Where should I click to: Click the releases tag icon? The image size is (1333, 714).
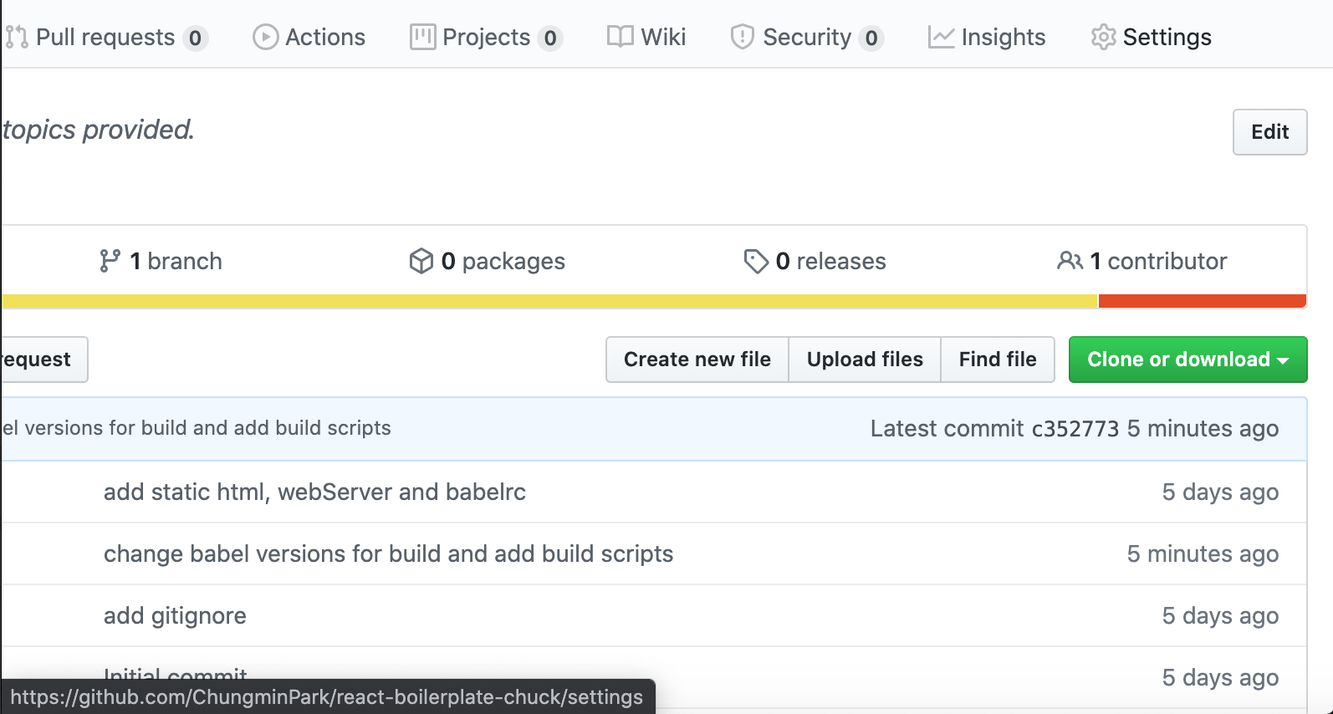(x=755, y=261)
